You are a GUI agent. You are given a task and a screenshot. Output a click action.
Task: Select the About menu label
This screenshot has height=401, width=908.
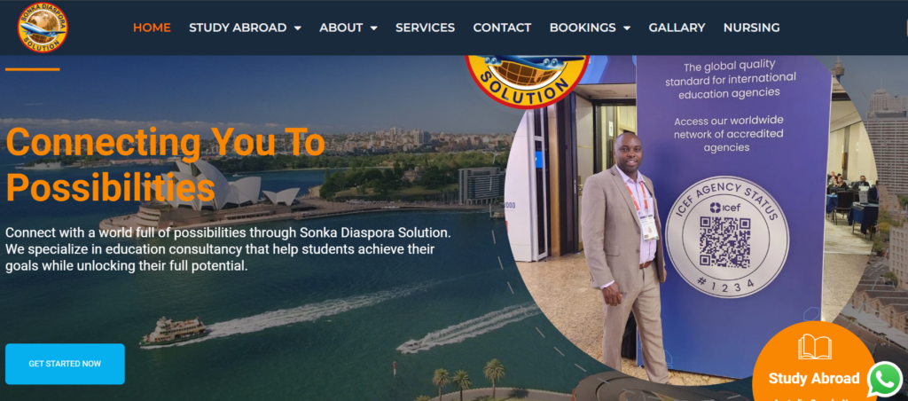(x=341, y=28)
